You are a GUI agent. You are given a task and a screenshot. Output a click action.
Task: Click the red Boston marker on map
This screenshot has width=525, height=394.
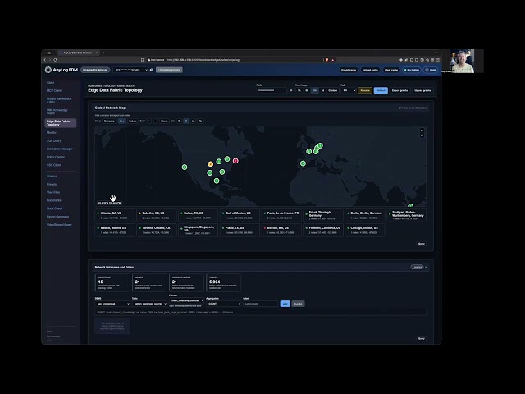[x=235, y=161]
